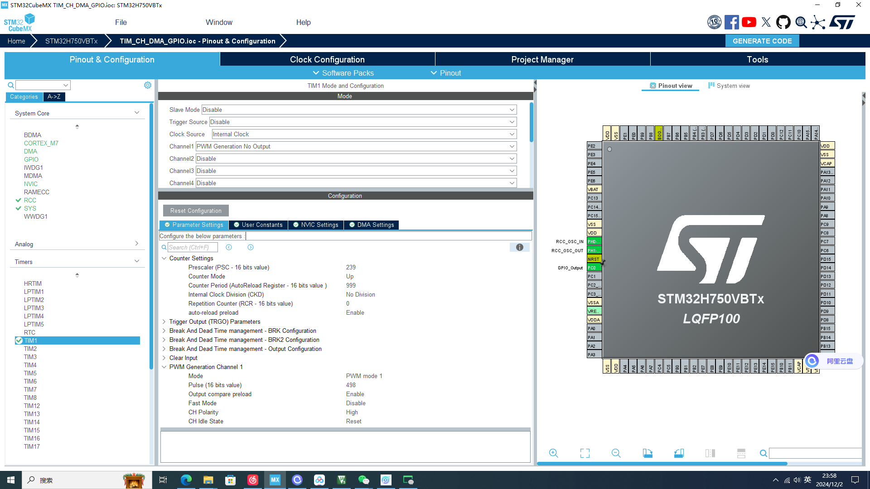Open the Help menu
This screenshot has width=870, height=489.
[x=303, y=22]
